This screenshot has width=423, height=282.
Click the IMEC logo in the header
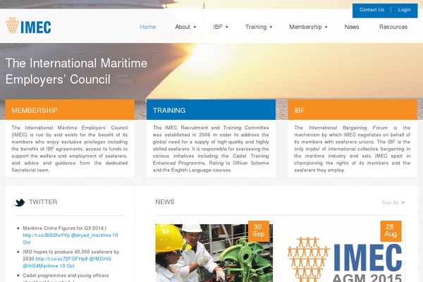pyautogui.click(x=28, y=25)
